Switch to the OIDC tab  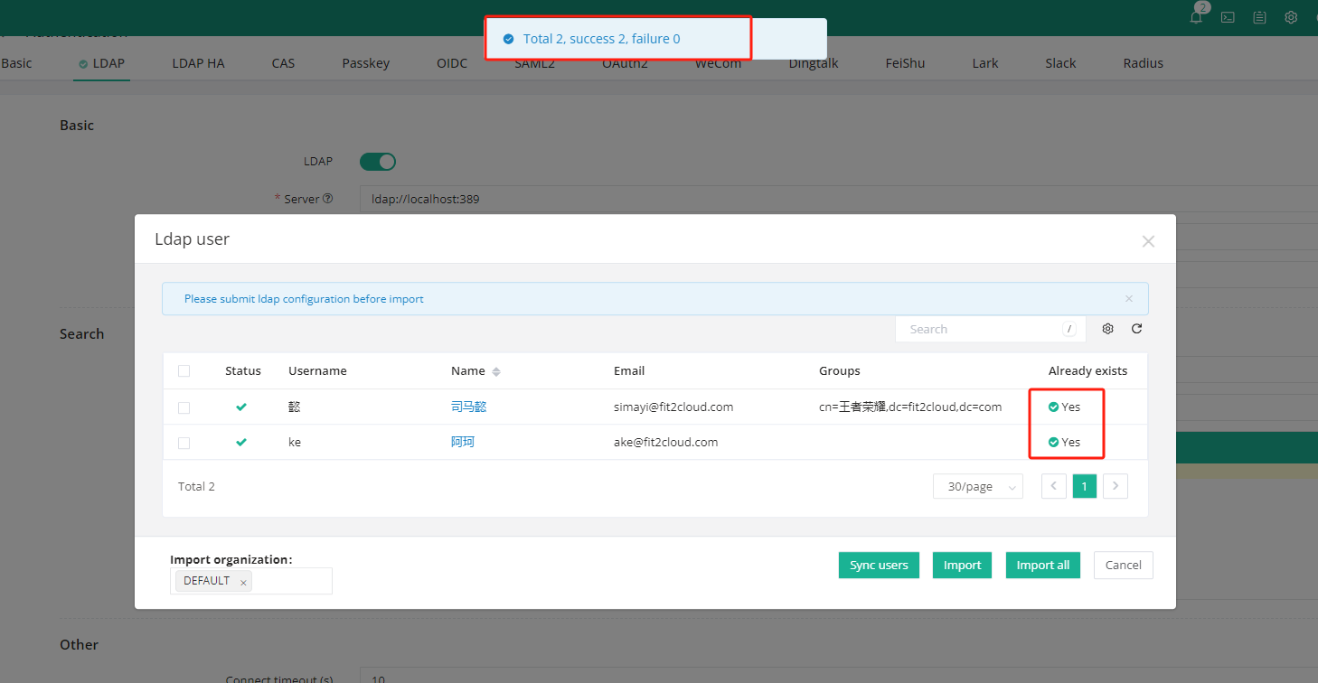point(451,62)
